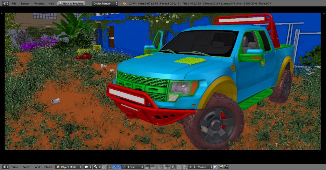
Task: Click the Mem:5150.30M statistic text
Action: [x=247, y=3]
